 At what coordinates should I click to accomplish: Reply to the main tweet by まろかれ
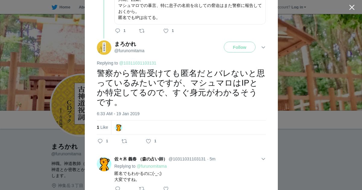click(x=100, y=141)
